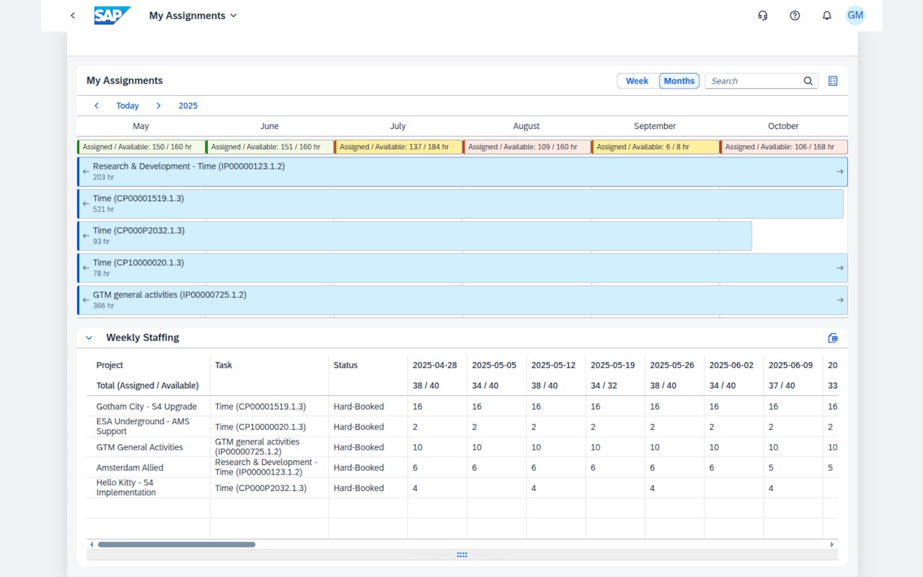Click the Weekly Staffing table settings icon
This screenshot has width=923, height=577.
click(x=833, y=338)
